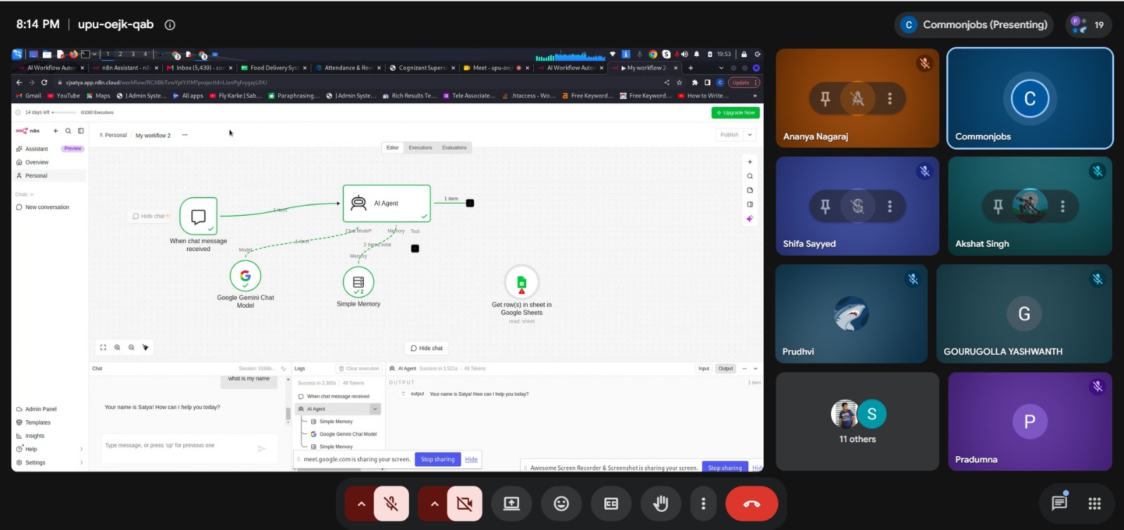Image resolution: width=1124 pixels, height=530 pixels.
Task: Open the 11 others participants tile
Action: [857, 422]
